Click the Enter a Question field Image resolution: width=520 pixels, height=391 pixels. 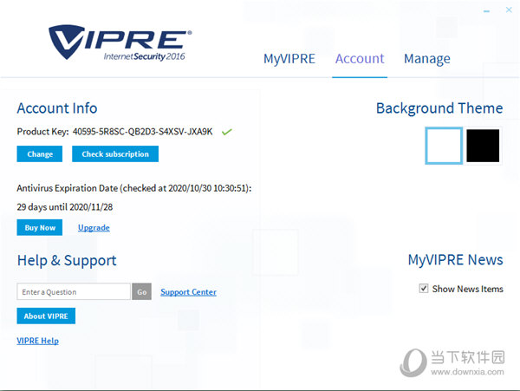tap(74, 291)
